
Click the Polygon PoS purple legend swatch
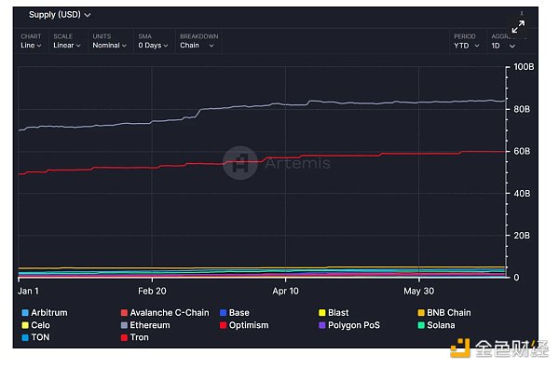(x=322, y=325)
